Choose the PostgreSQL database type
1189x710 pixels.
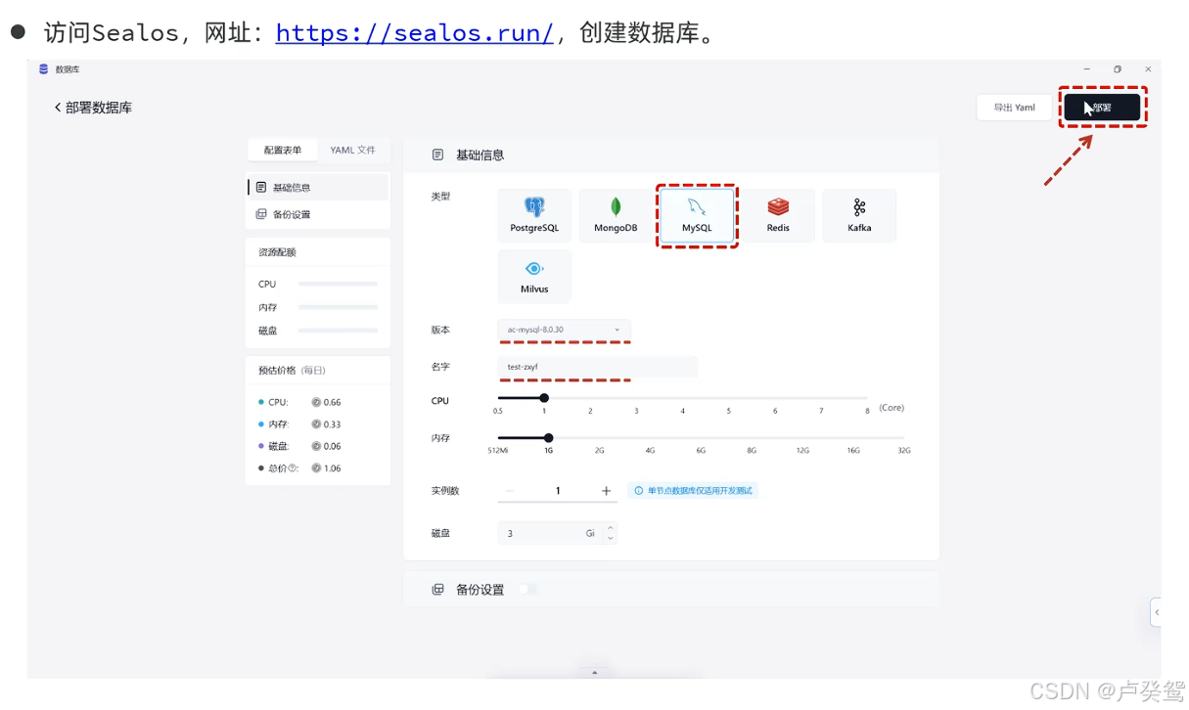(x=534, y=215)
